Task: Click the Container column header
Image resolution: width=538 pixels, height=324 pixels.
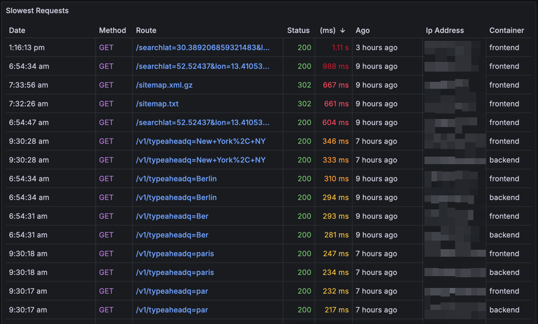Action: click(506, 31)
